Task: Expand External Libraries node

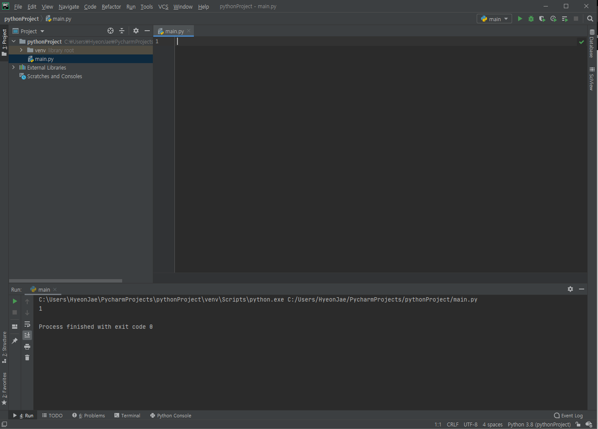Action: (13, 67)
